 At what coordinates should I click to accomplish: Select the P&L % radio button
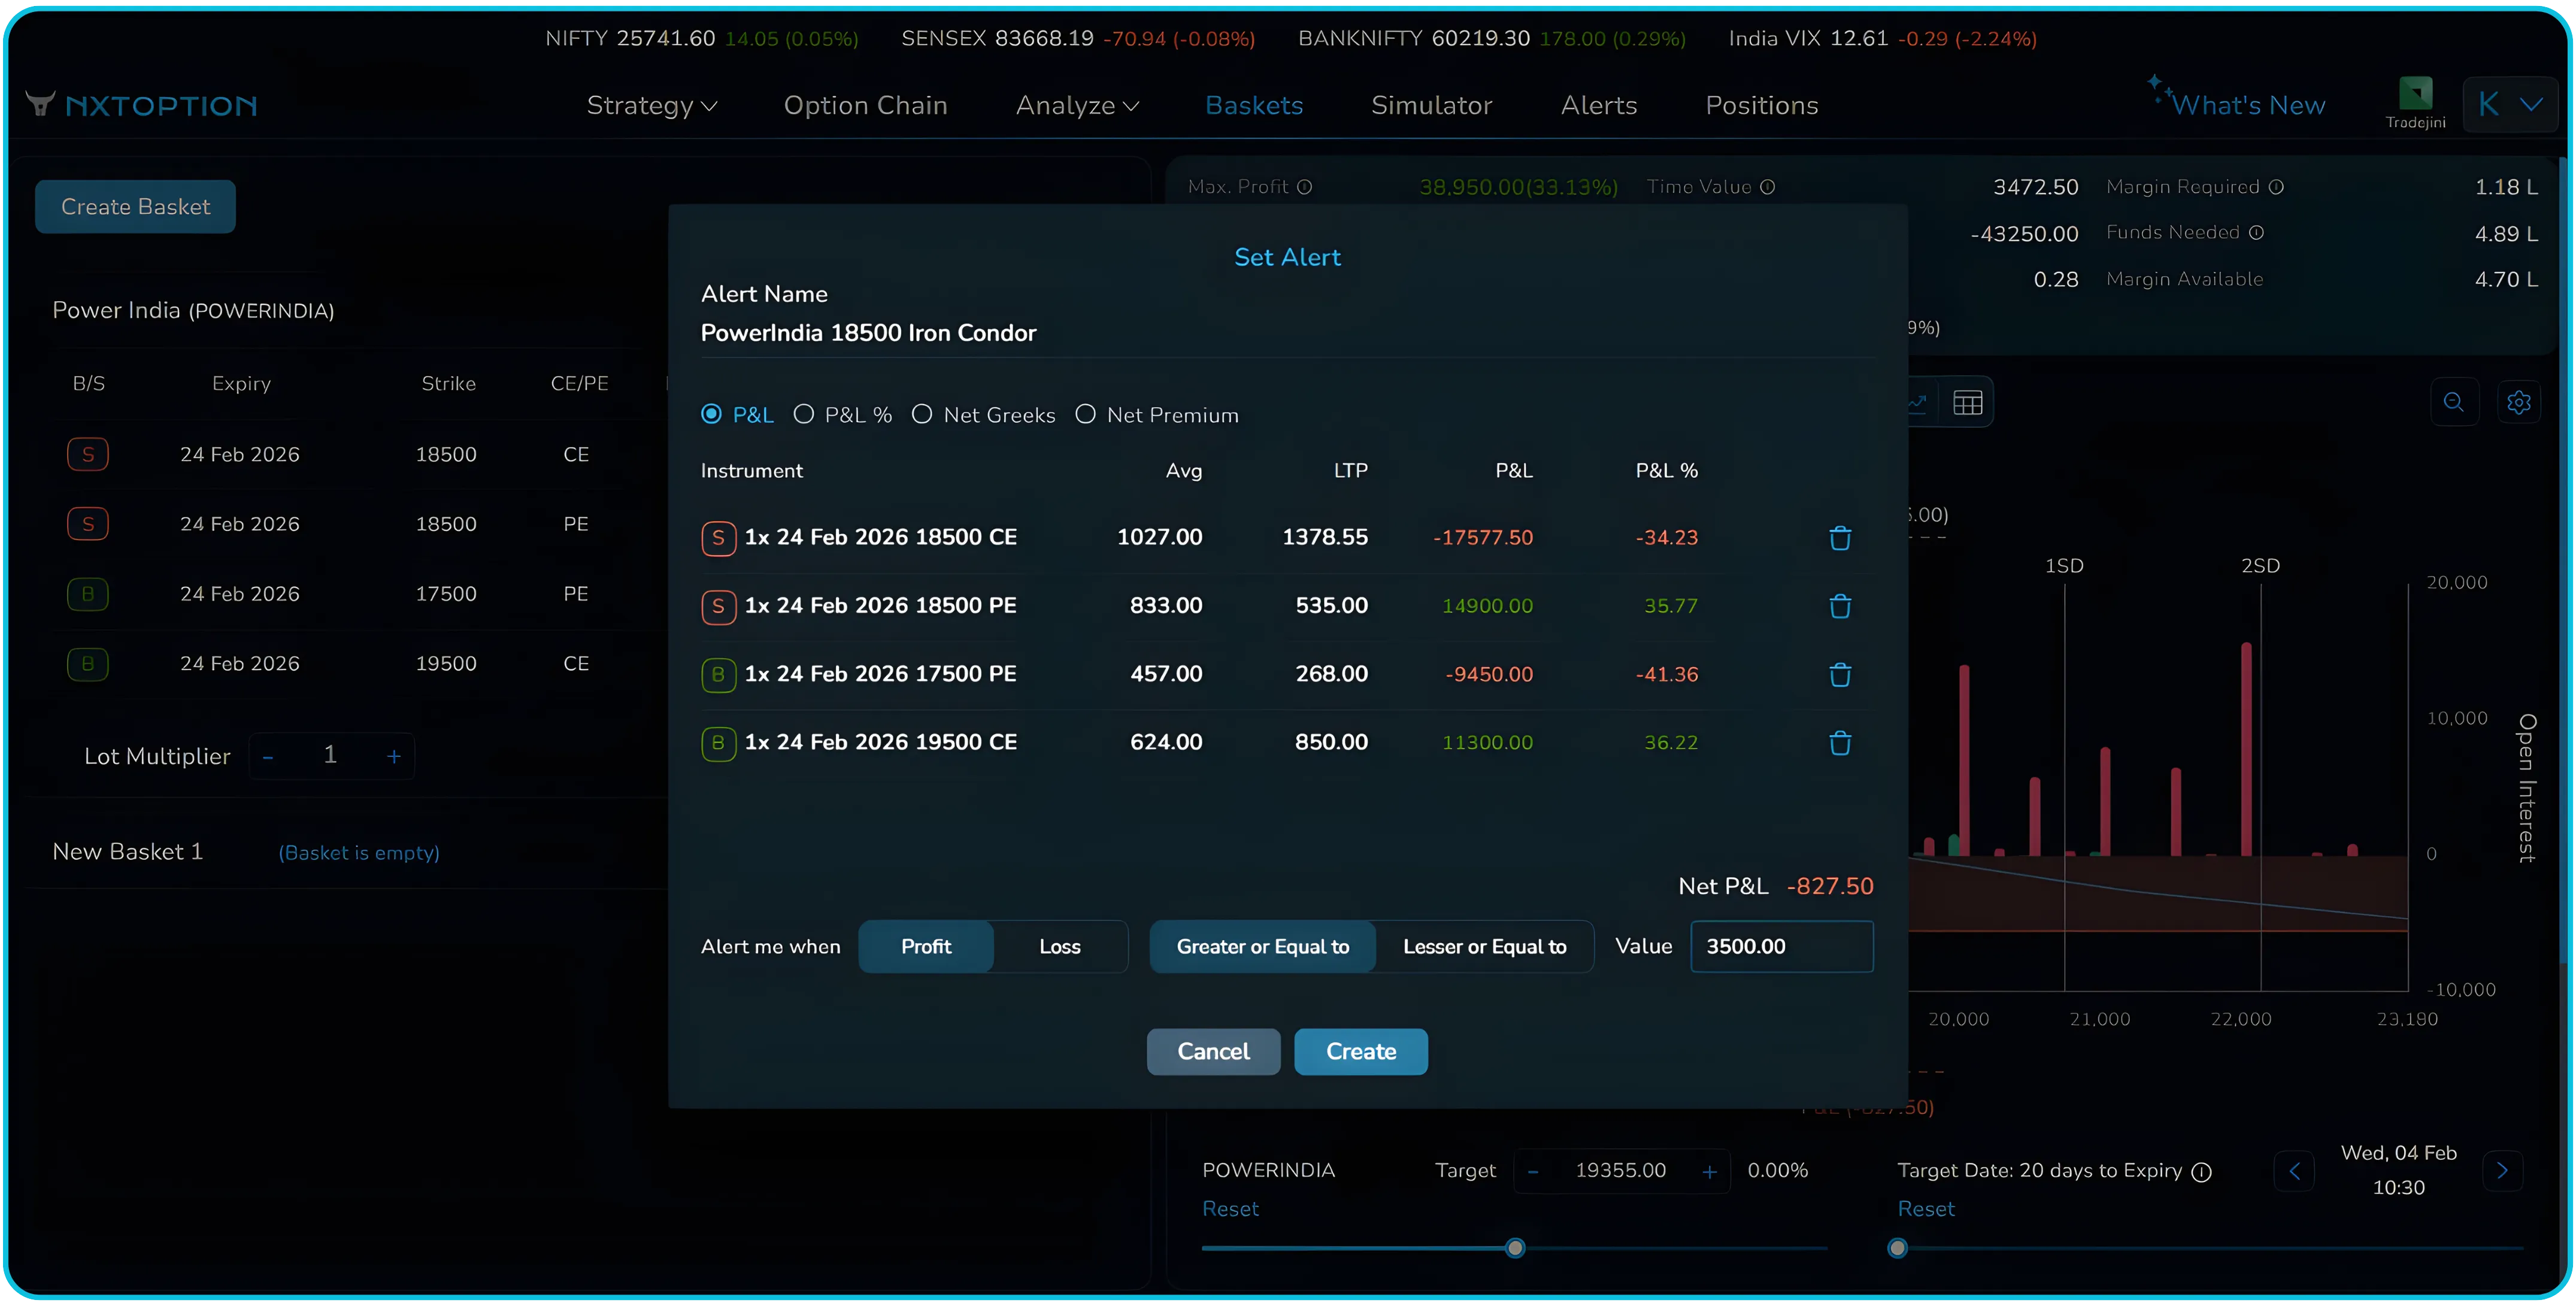click(x=804, y=414)
